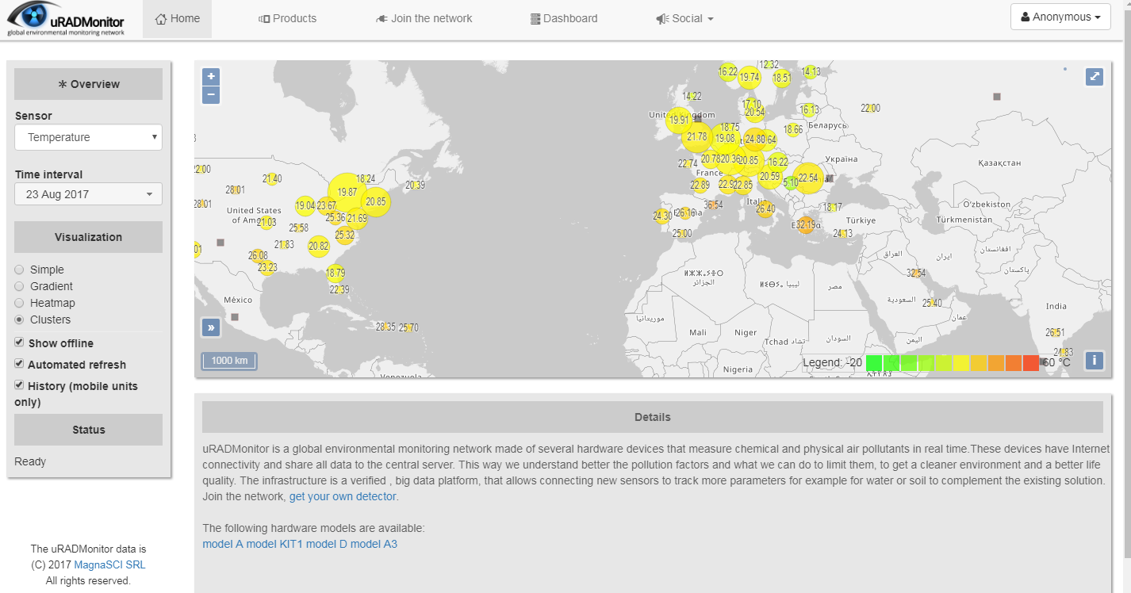
Task: Click the 1000 km scale bar
Action: (229, 361)
